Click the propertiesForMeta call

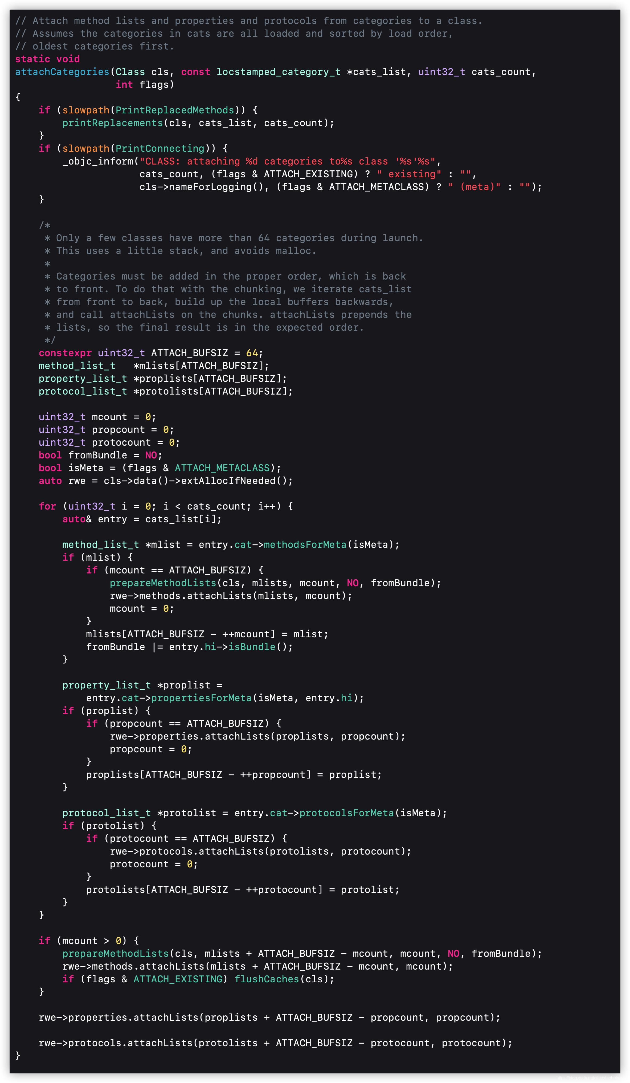[201, 698]
